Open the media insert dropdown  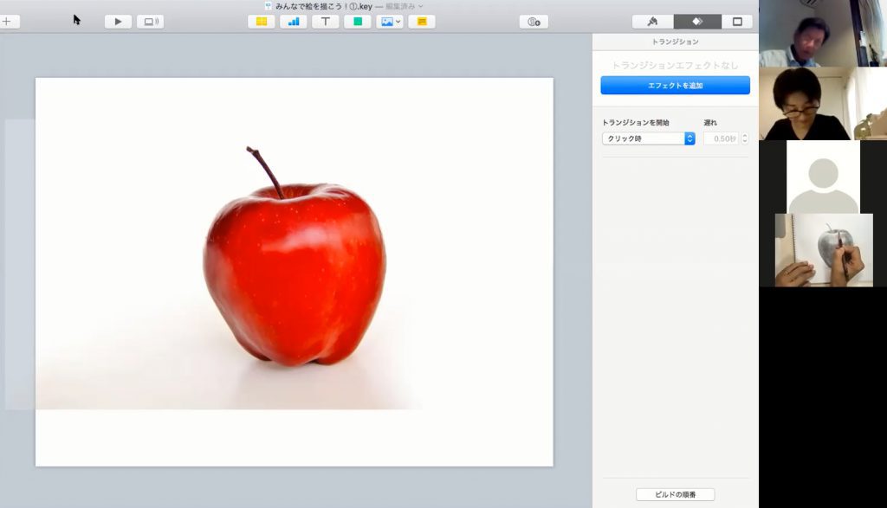(x=390, y=22)
